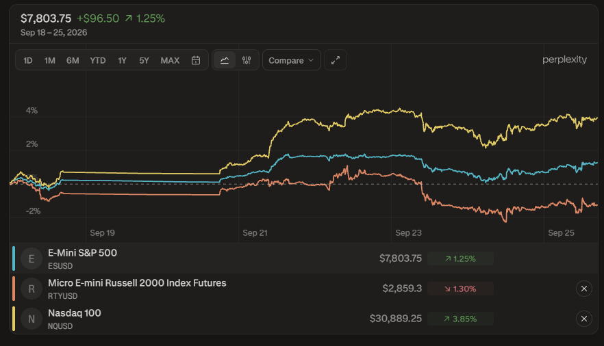Choose the 5Y time range
604x346 pixels.
(x=144, y=60)
